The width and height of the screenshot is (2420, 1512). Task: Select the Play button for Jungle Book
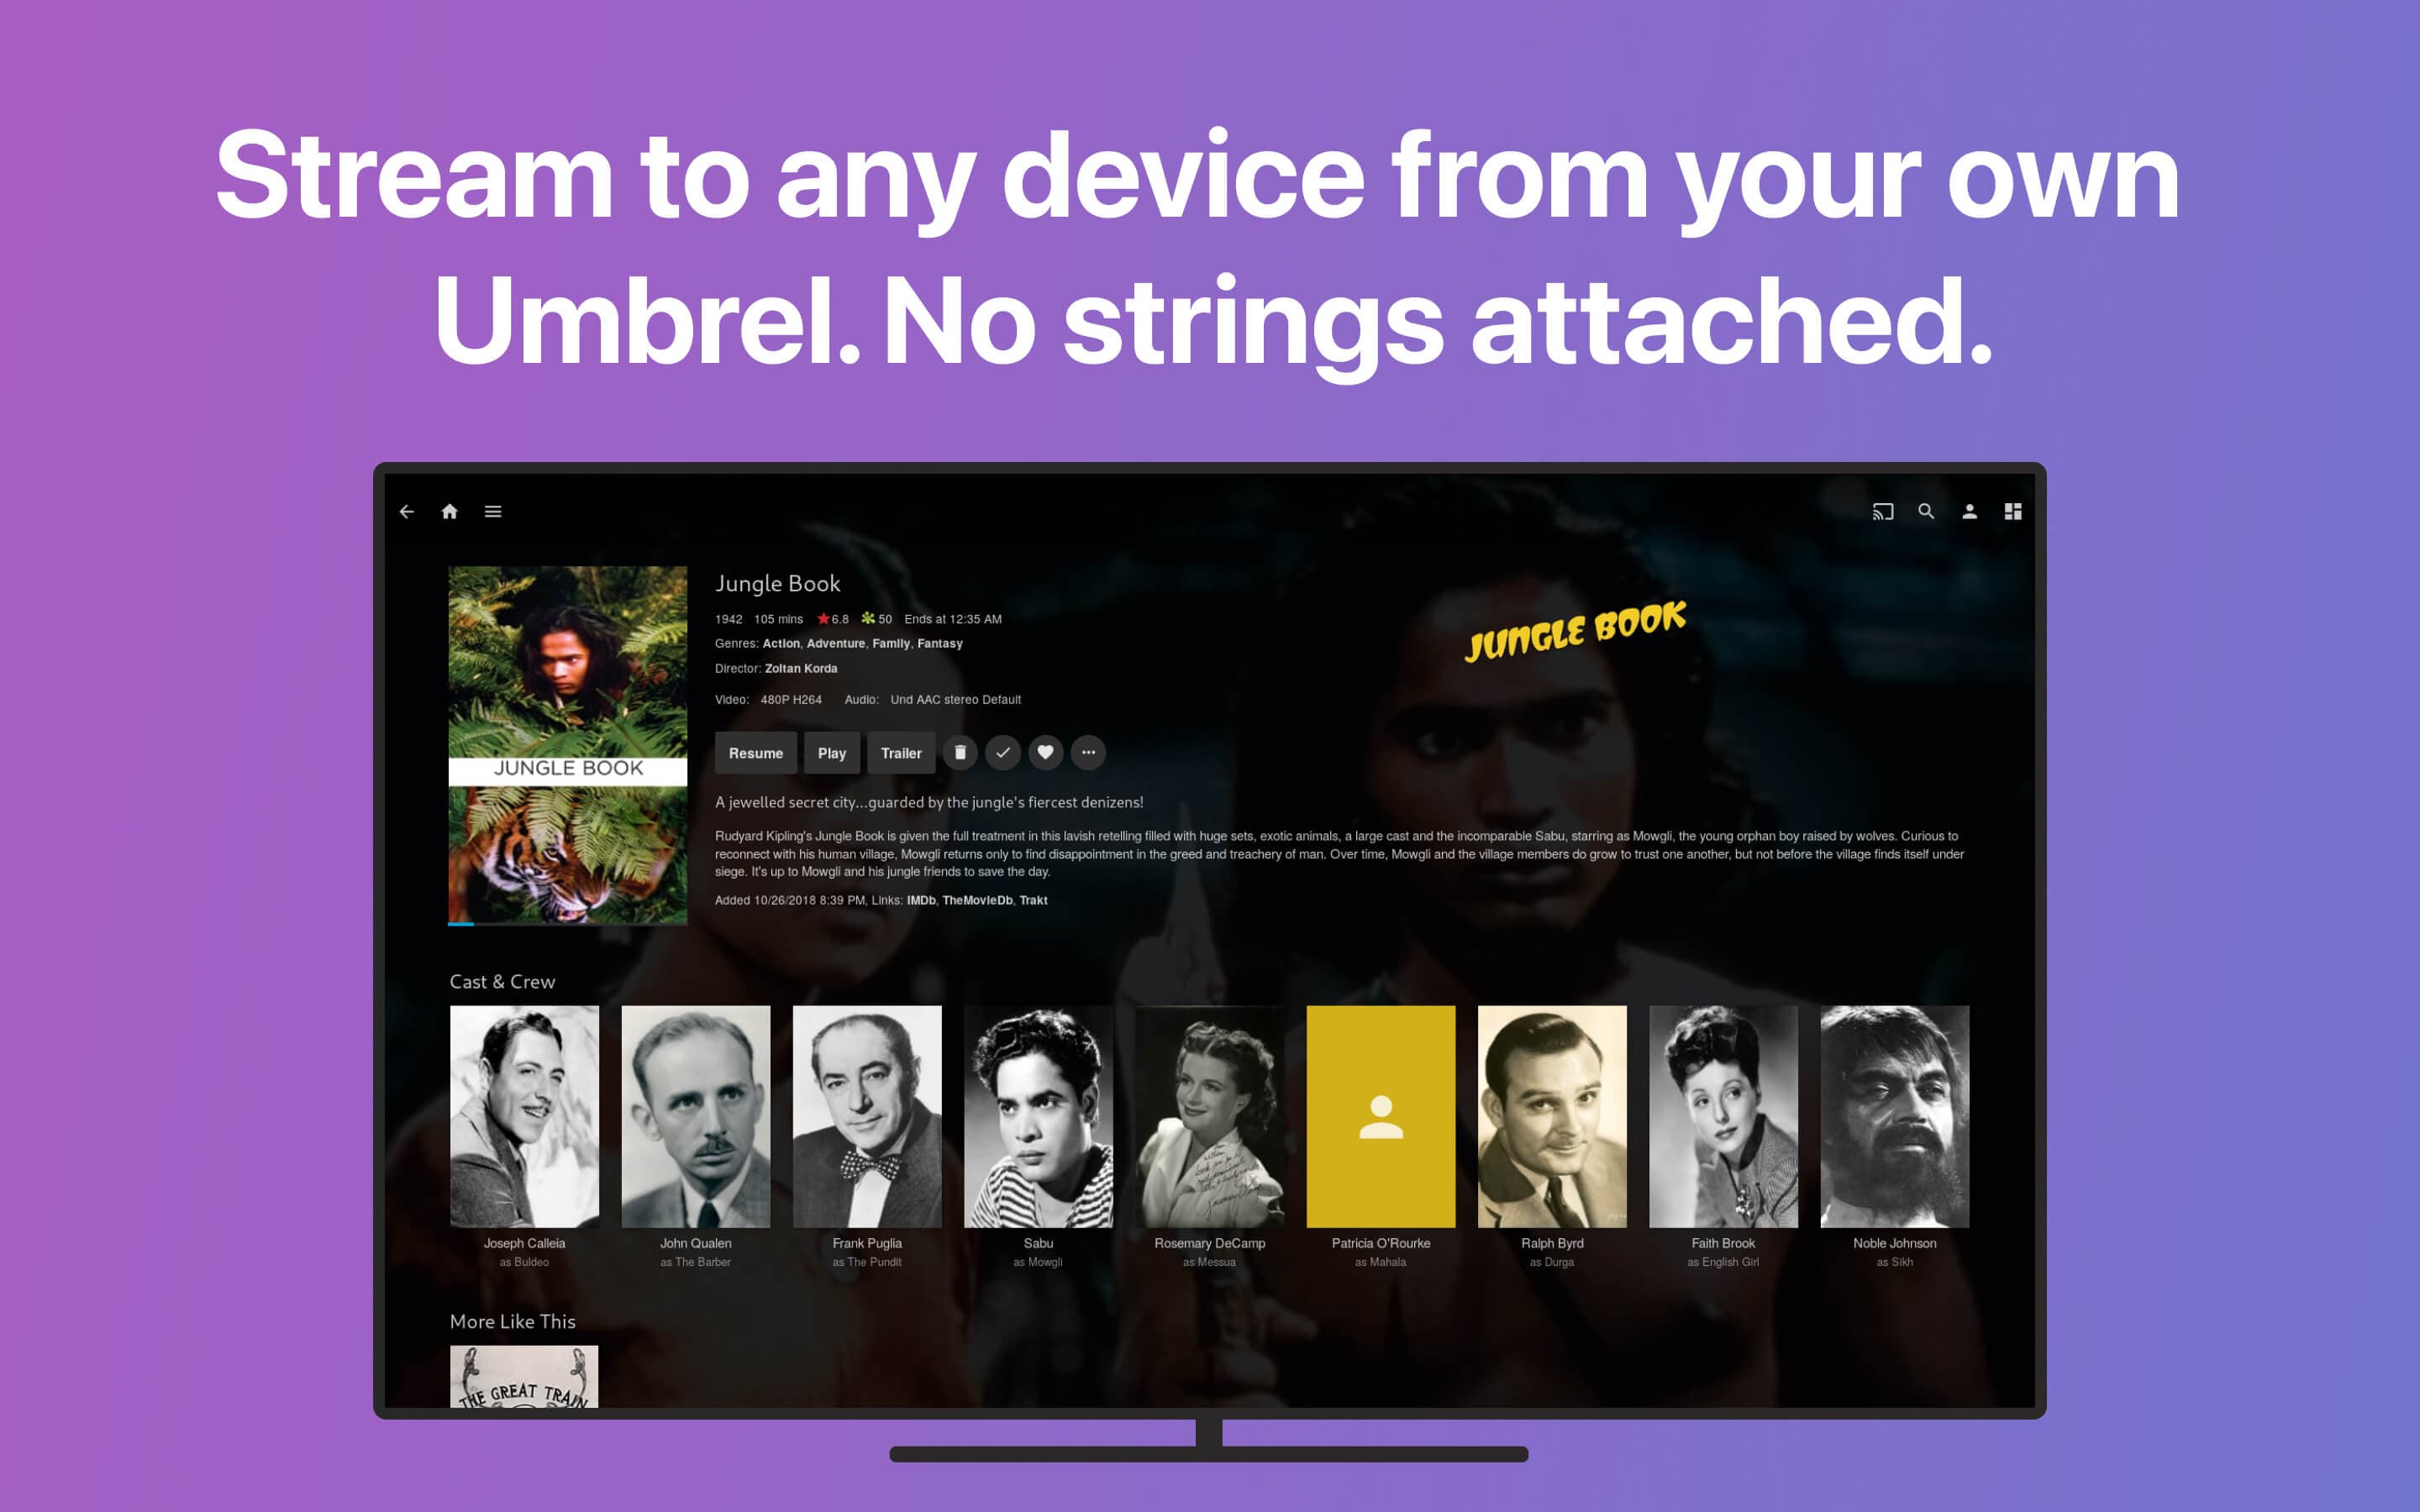click(x=833, y=753)
